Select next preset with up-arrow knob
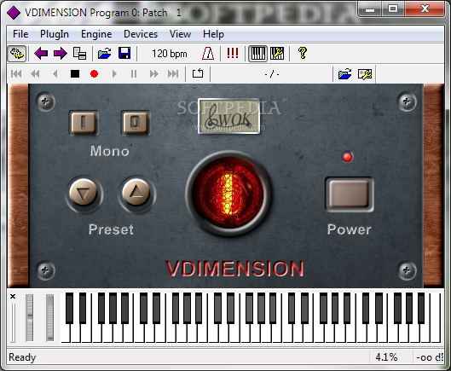Viewport: 451px width, 371px height. pos(136,193)
